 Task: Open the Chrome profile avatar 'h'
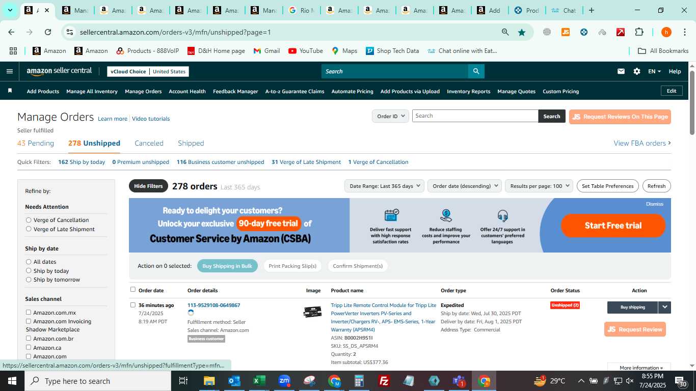click(x=666, y=32)
